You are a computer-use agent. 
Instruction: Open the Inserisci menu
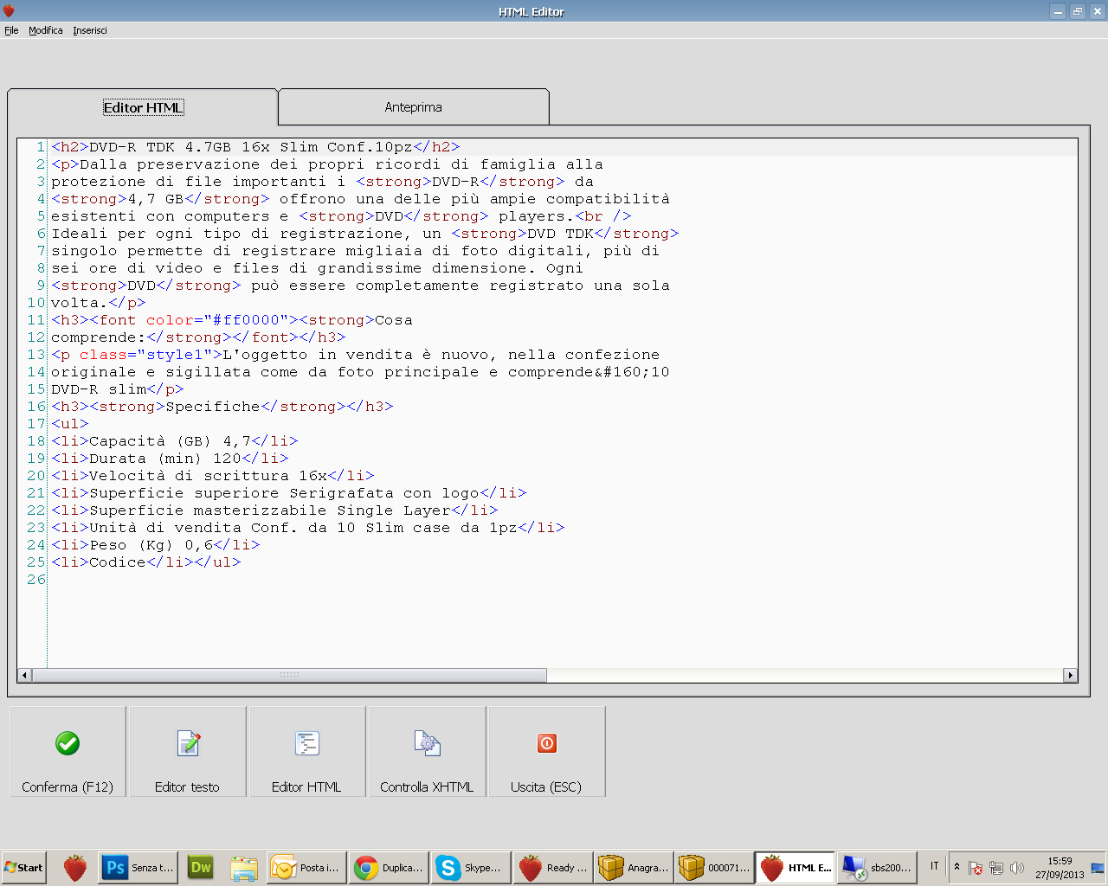(x=90, y=30)
